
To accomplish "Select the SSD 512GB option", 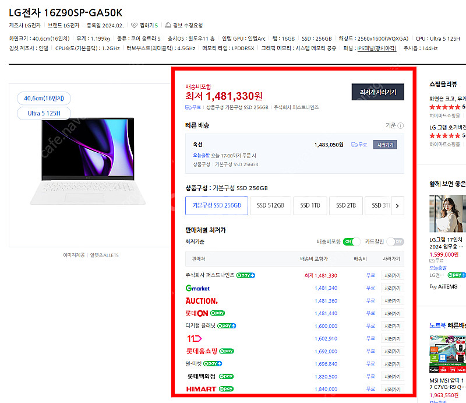I will pos(270,206).
